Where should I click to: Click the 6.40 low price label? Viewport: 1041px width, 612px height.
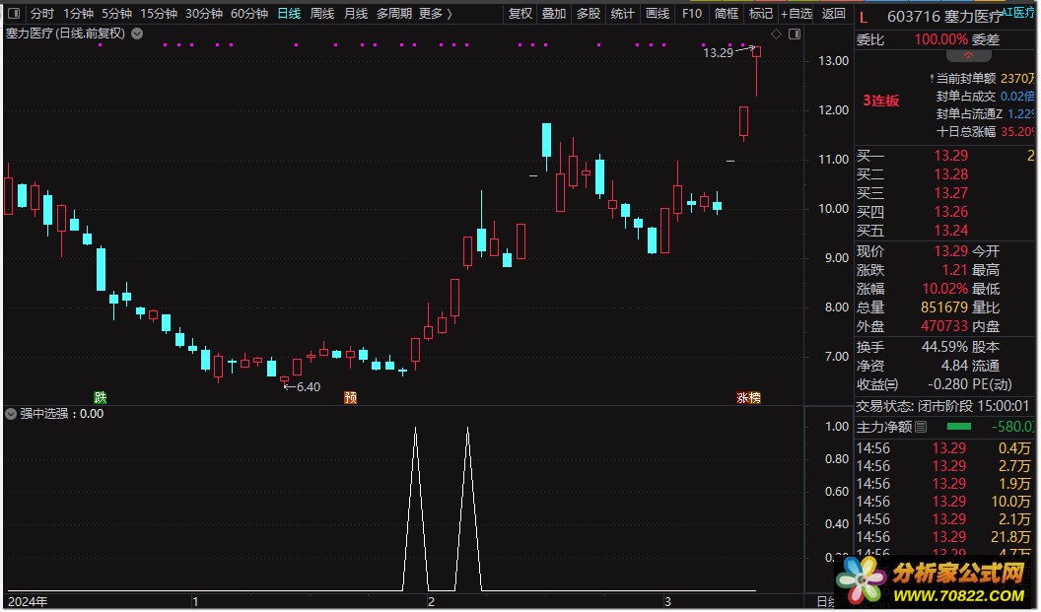[x=308, y=387]
